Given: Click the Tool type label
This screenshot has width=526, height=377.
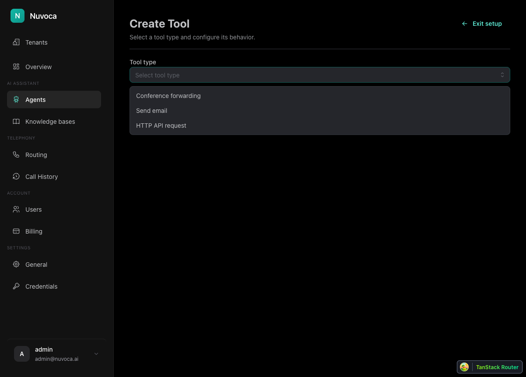Looking at the screenshot, I should (x=143, y=62).
